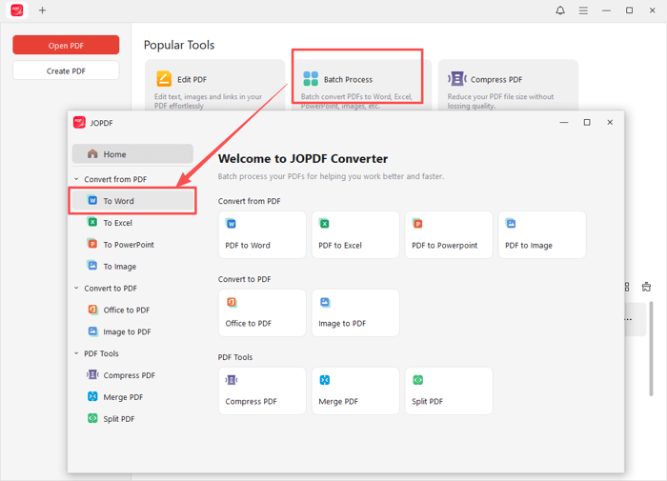Open the Merge PDF card label
Screen dimensions: 667x481
tap(338, 402)
